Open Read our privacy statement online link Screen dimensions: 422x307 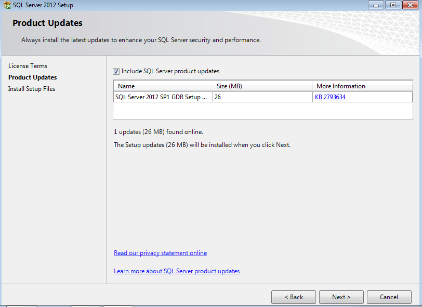[x=160, y=253]
